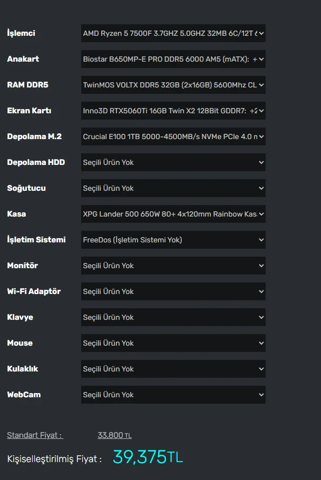
Task: Expand the Mouse selection dropdown
Action: (173, 343)
